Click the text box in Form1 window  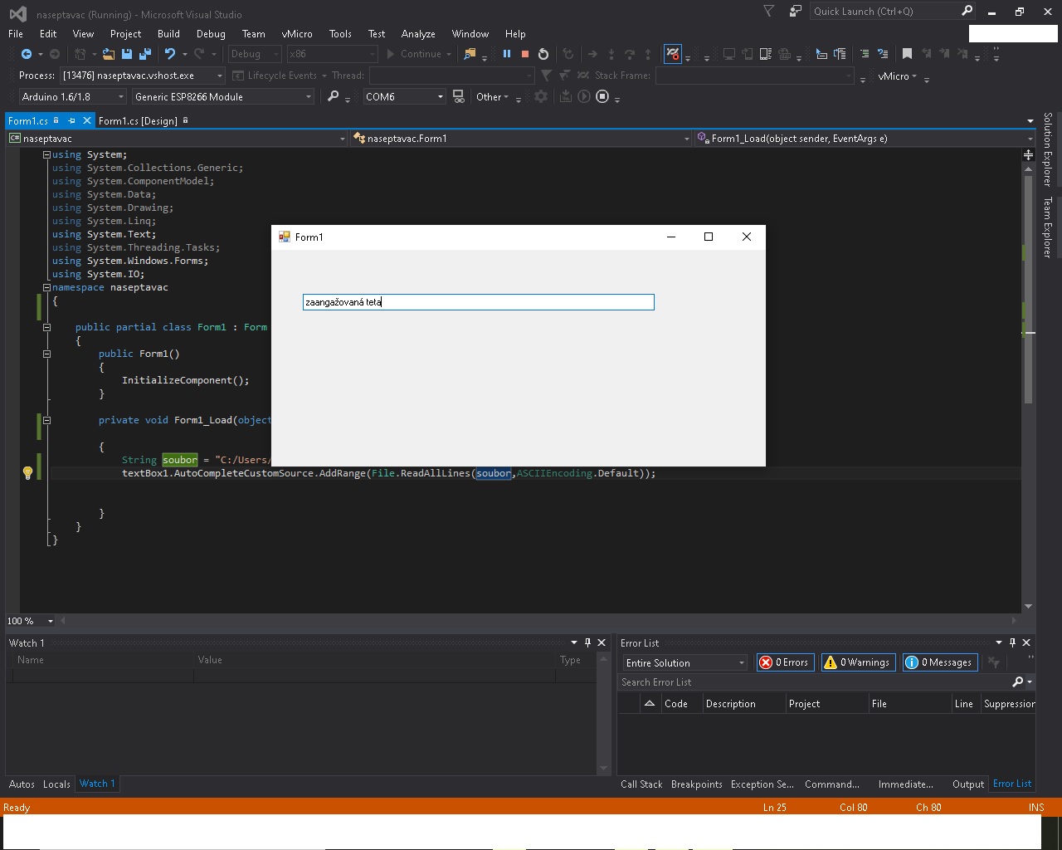coord(478,302)
